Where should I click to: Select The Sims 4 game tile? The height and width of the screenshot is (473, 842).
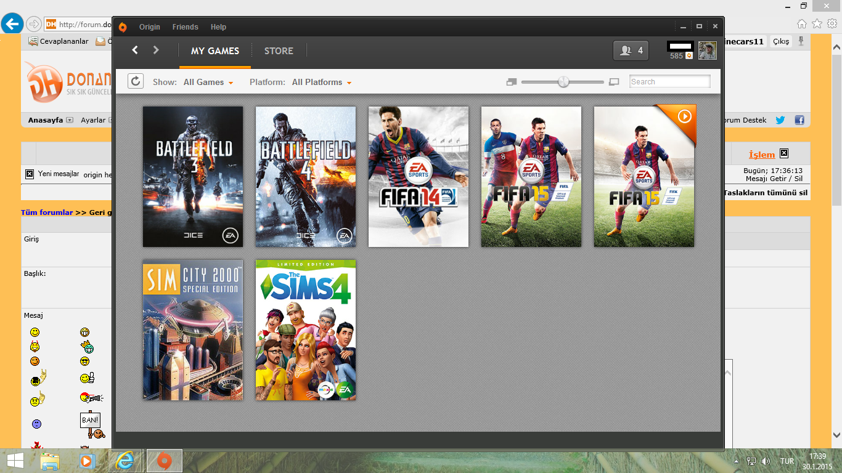[306, 329]
